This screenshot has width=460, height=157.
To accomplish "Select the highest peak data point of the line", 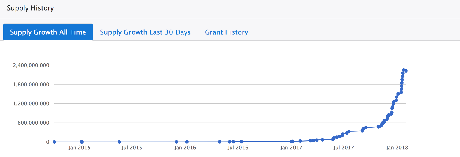I will click(x=404, y=70).
